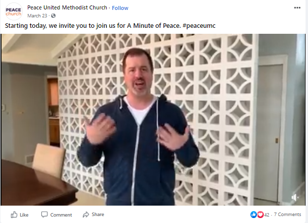
Task: Click the post caption text
Action: point(110,26)
